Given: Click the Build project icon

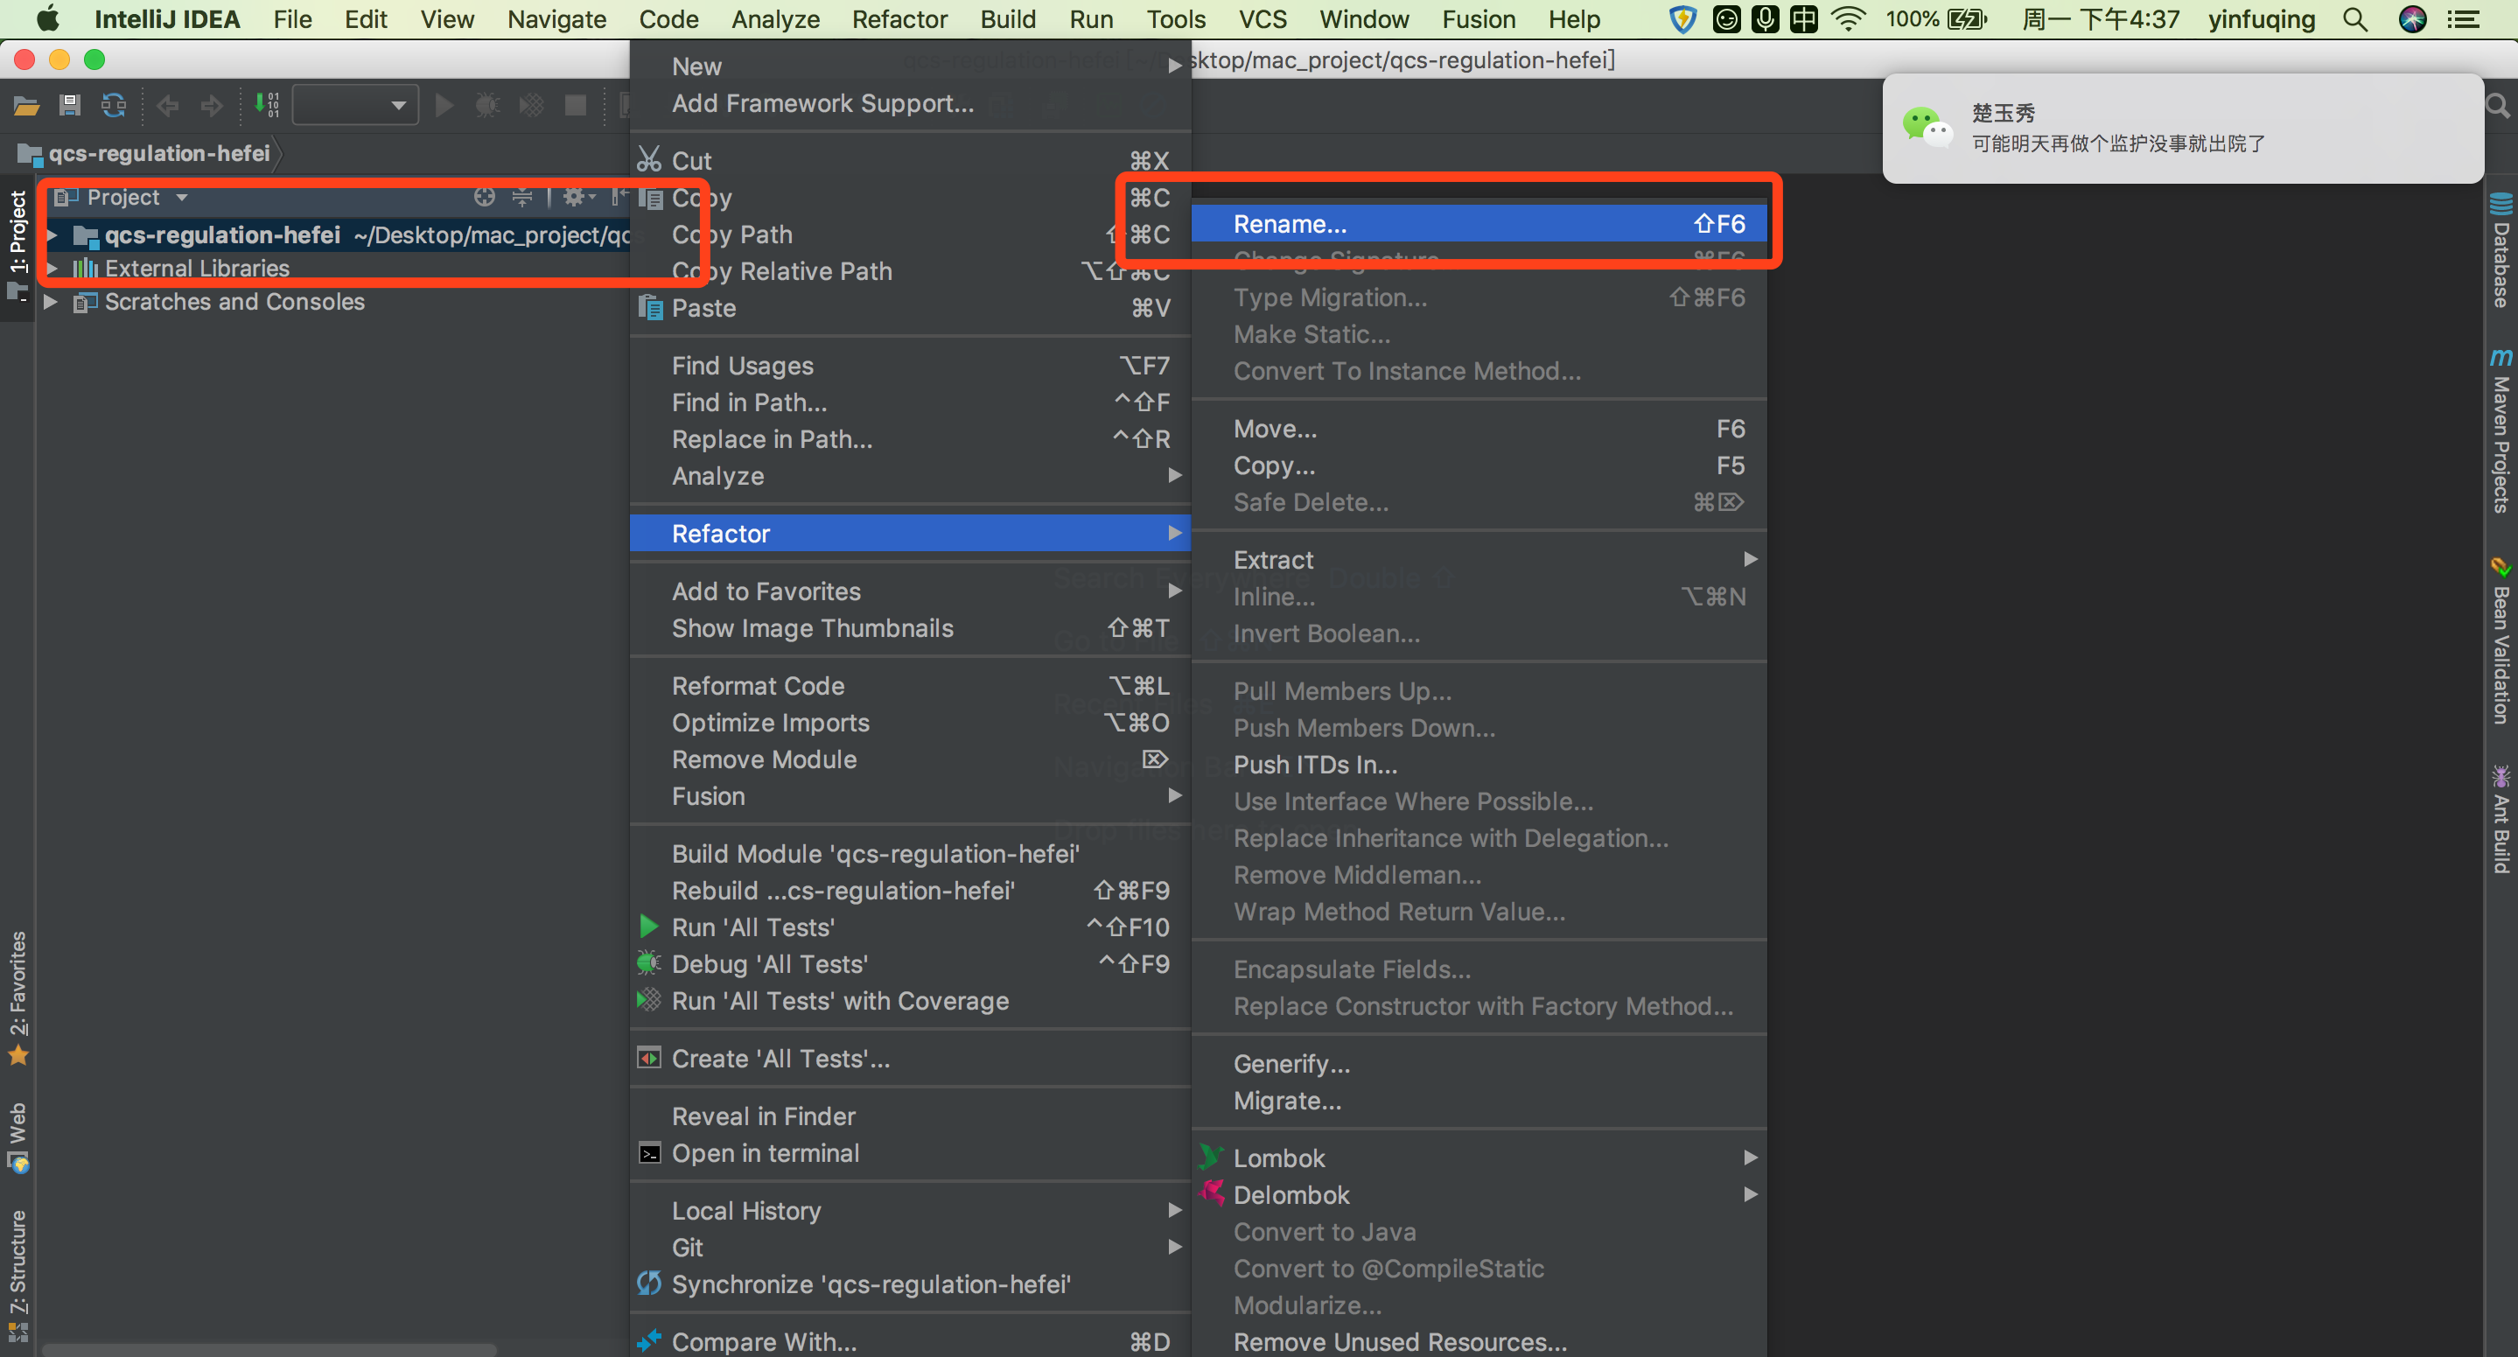Looking at the screenshot, I should [266, 106].
